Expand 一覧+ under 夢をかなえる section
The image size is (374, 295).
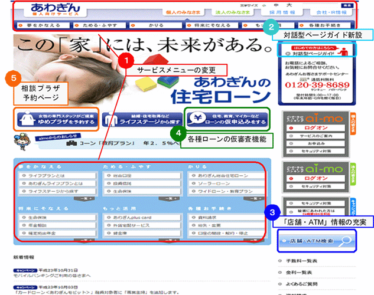(86, 198)
